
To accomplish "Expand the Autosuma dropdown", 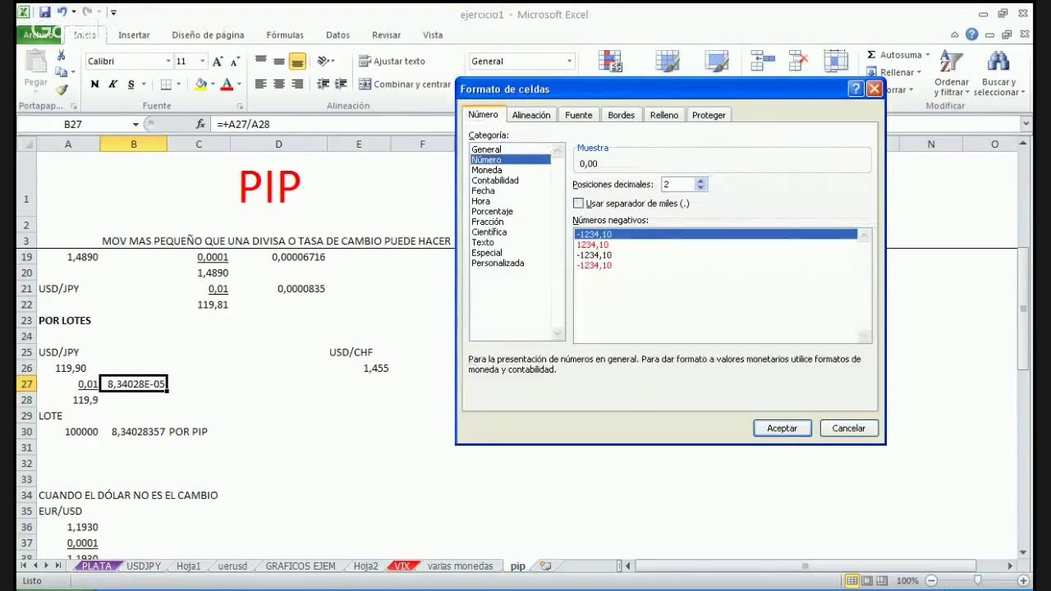I will pos(928,55).
